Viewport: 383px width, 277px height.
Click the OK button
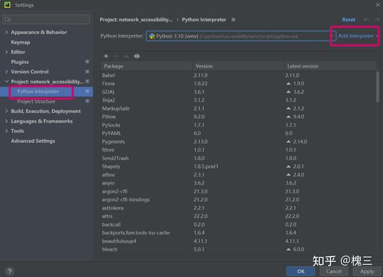click(x=301, y=271)
